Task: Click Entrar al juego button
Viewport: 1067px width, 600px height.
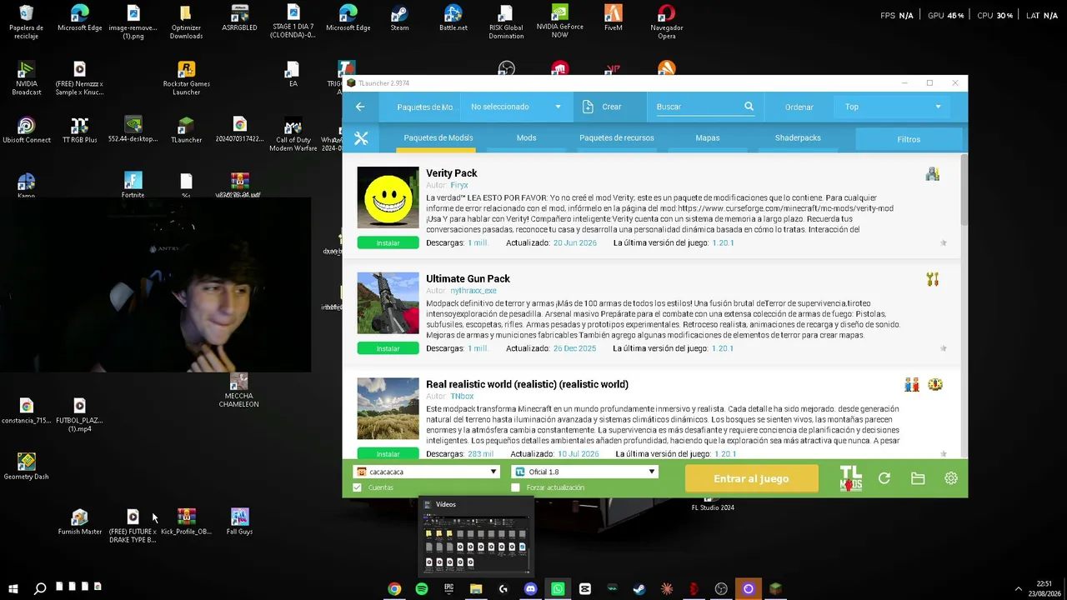Action: (x=751, y=478)
